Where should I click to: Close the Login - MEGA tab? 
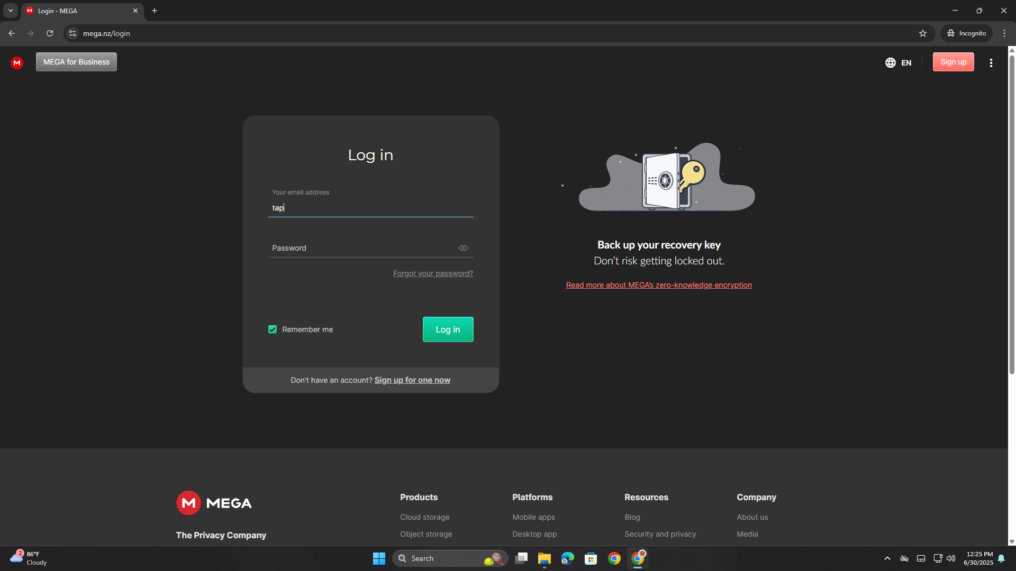pyautogui.click(x=135, y=11)
